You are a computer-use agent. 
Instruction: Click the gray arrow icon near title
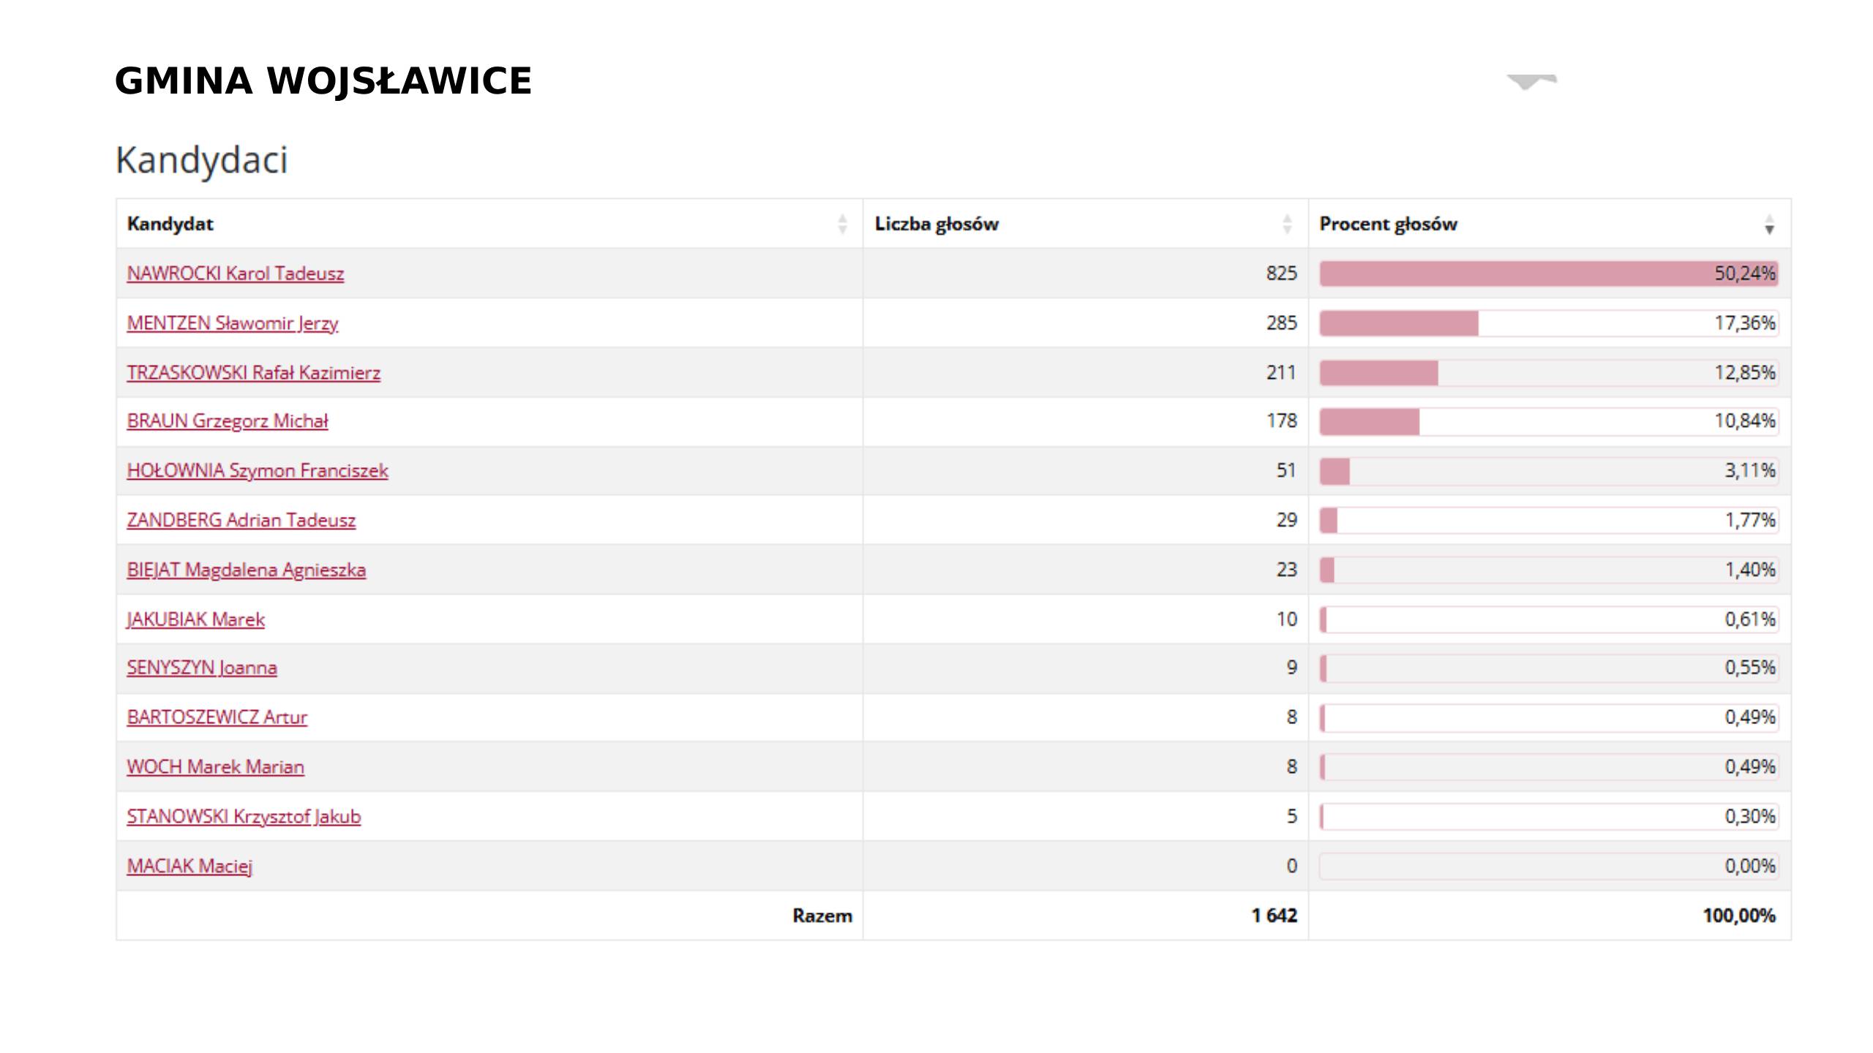(x=1531, y=81)
